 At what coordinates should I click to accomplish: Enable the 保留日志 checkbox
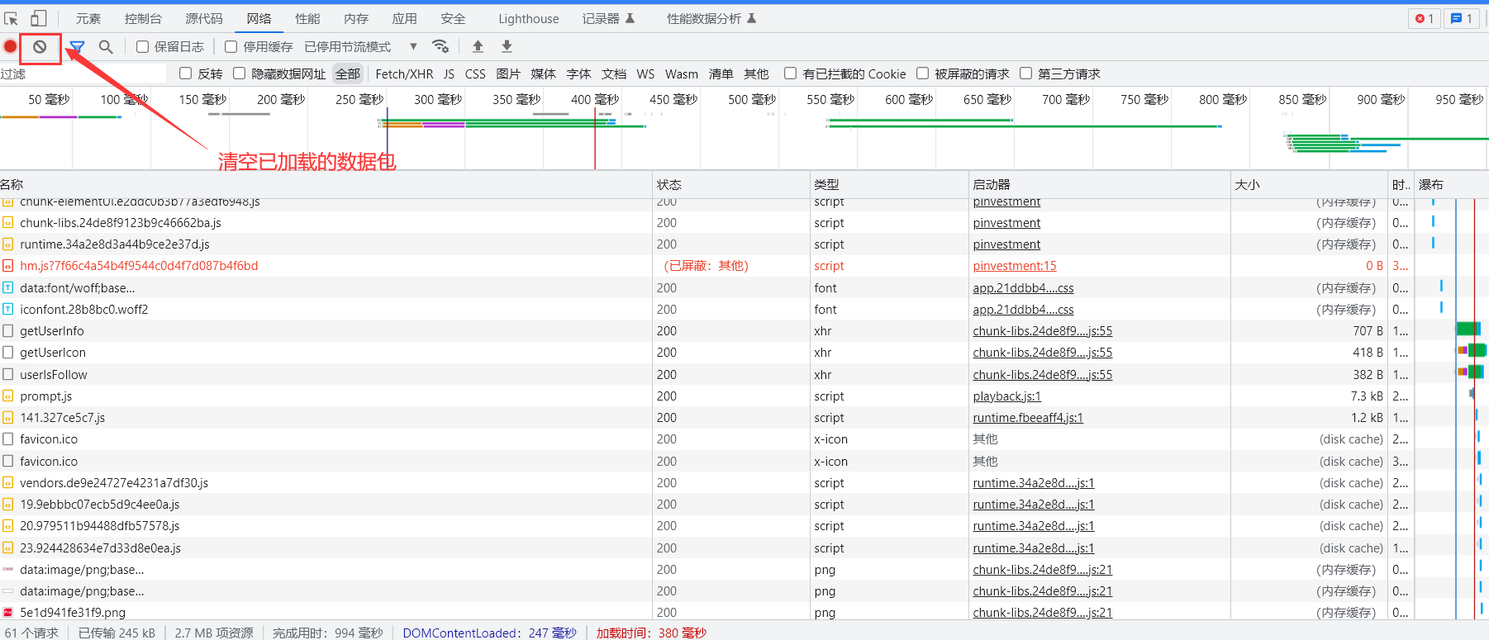(142, 47)
